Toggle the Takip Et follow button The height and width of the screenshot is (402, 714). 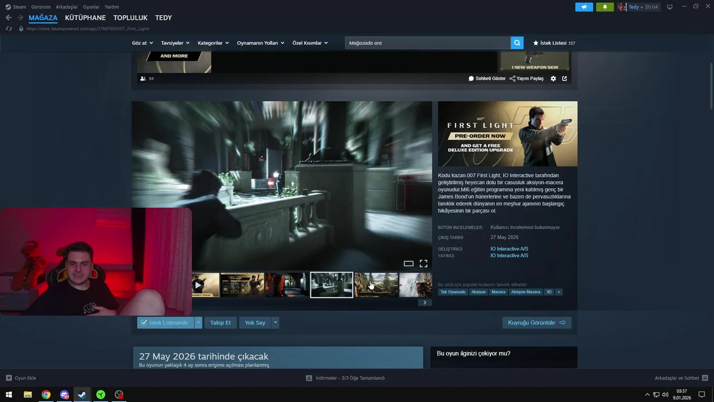tap(220, 323)
